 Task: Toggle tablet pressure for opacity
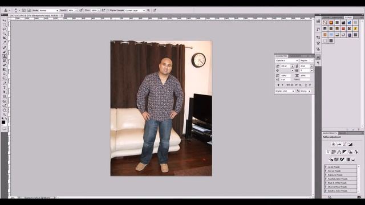pyautogui.click(x=81, y=10)
